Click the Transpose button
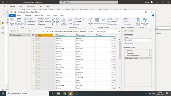The width and height of the screenshot is (171, 96). [x=29, y=19]
